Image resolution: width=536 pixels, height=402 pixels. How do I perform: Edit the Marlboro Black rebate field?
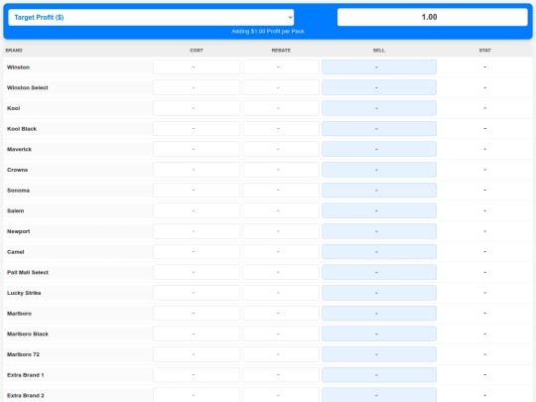coord(281,334)
